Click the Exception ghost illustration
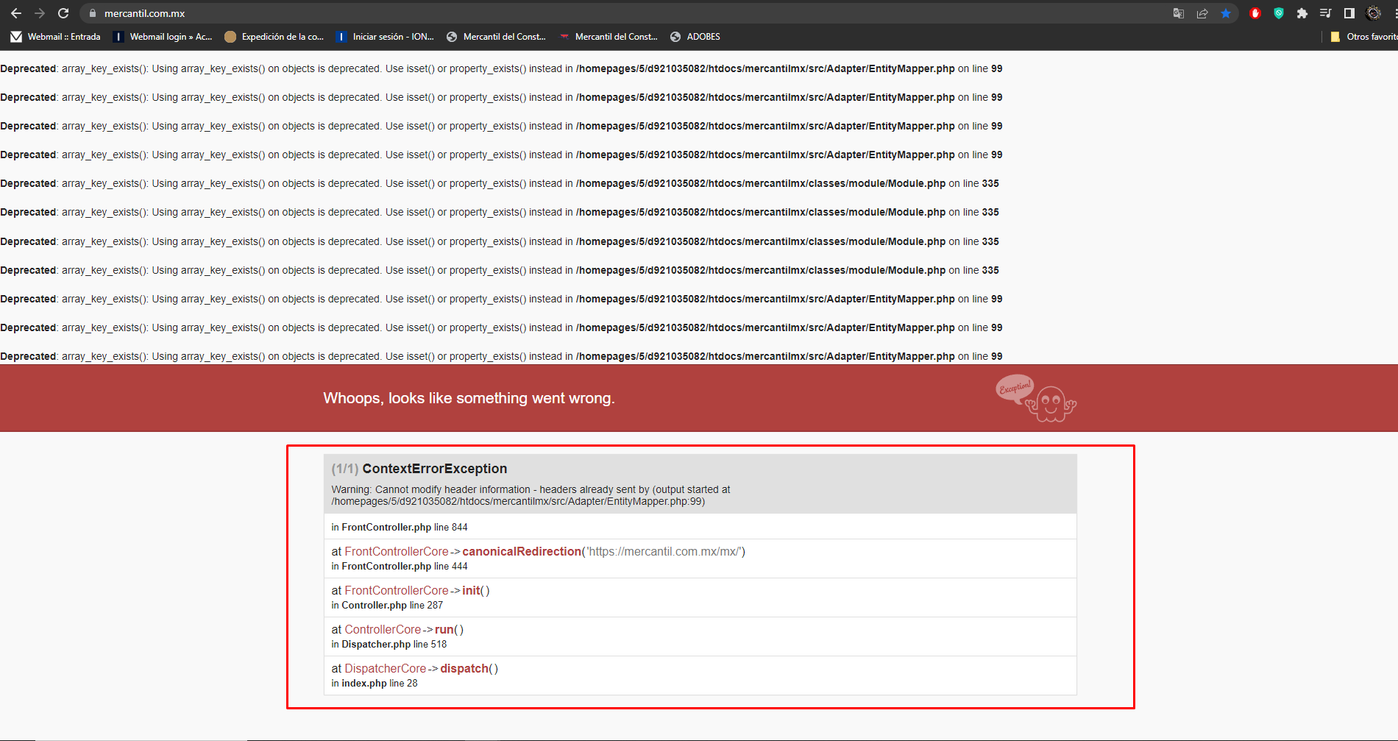This screenshot has width=1398, height=741. pos(1036,398)
